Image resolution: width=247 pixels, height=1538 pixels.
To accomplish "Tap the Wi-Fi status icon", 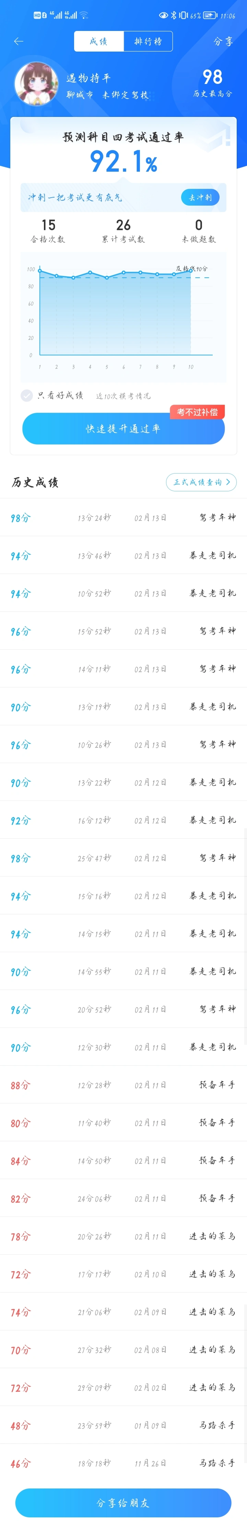I will [84, 15].
